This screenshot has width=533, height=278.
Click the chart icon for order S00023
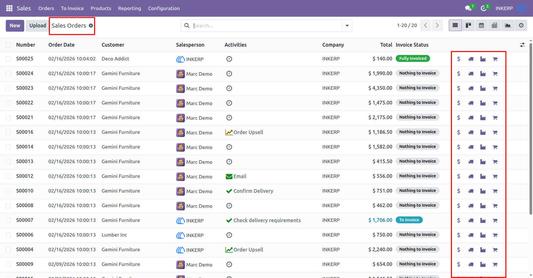(x=483, y=88)
